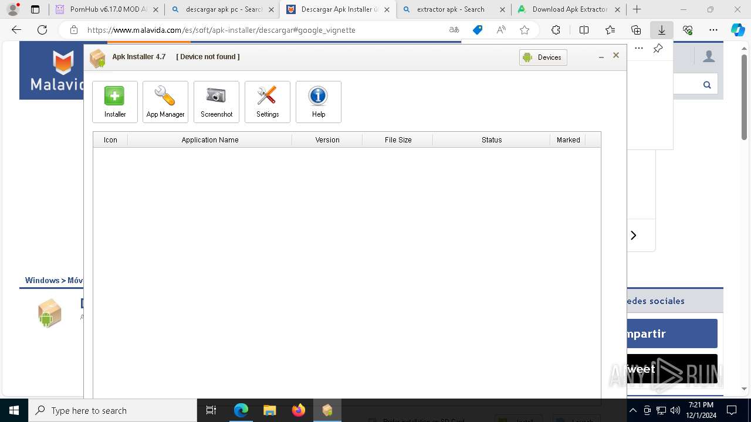Image resolution: width=751 pixels, height=422 pixels.
Task: Open the Help button in Apk Installer
Action: click(x=319, y=102)
